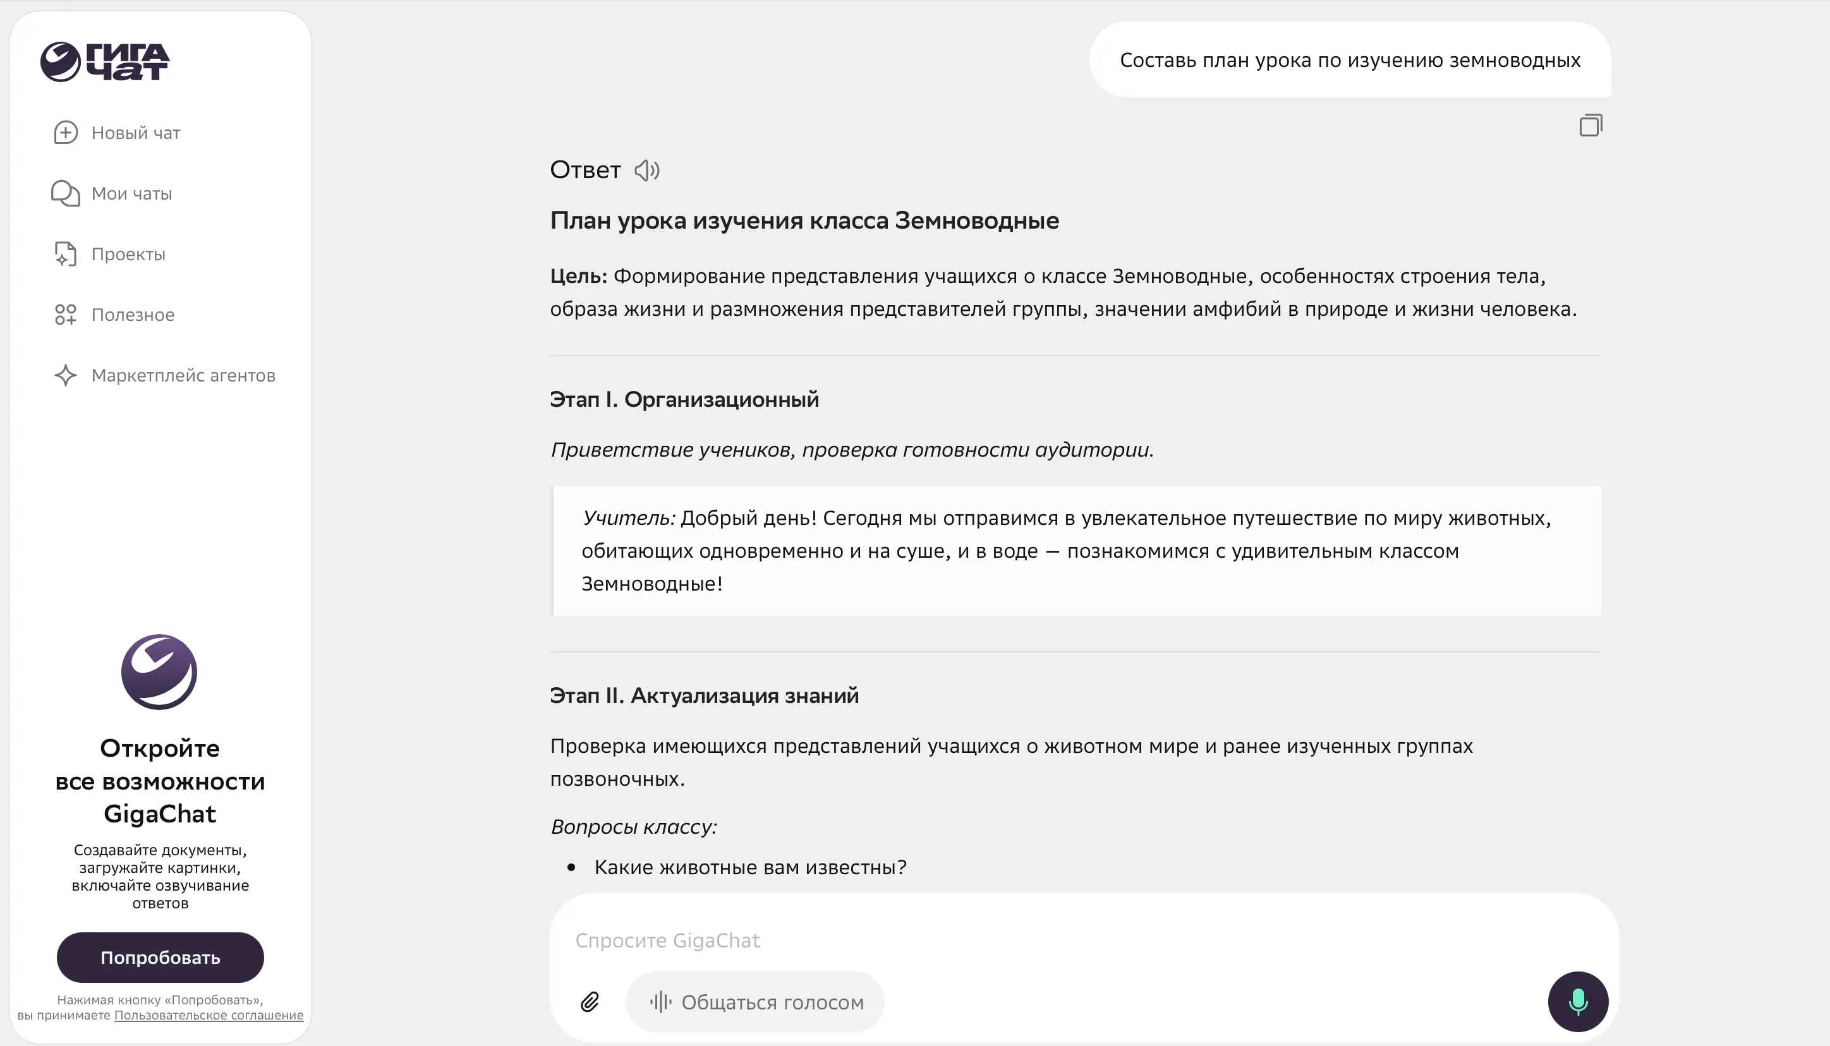The width and height of the screenshot is (1830, 1046).
Task: Open Полезное via its sidebar icon
Action: (x=65, y=314)
